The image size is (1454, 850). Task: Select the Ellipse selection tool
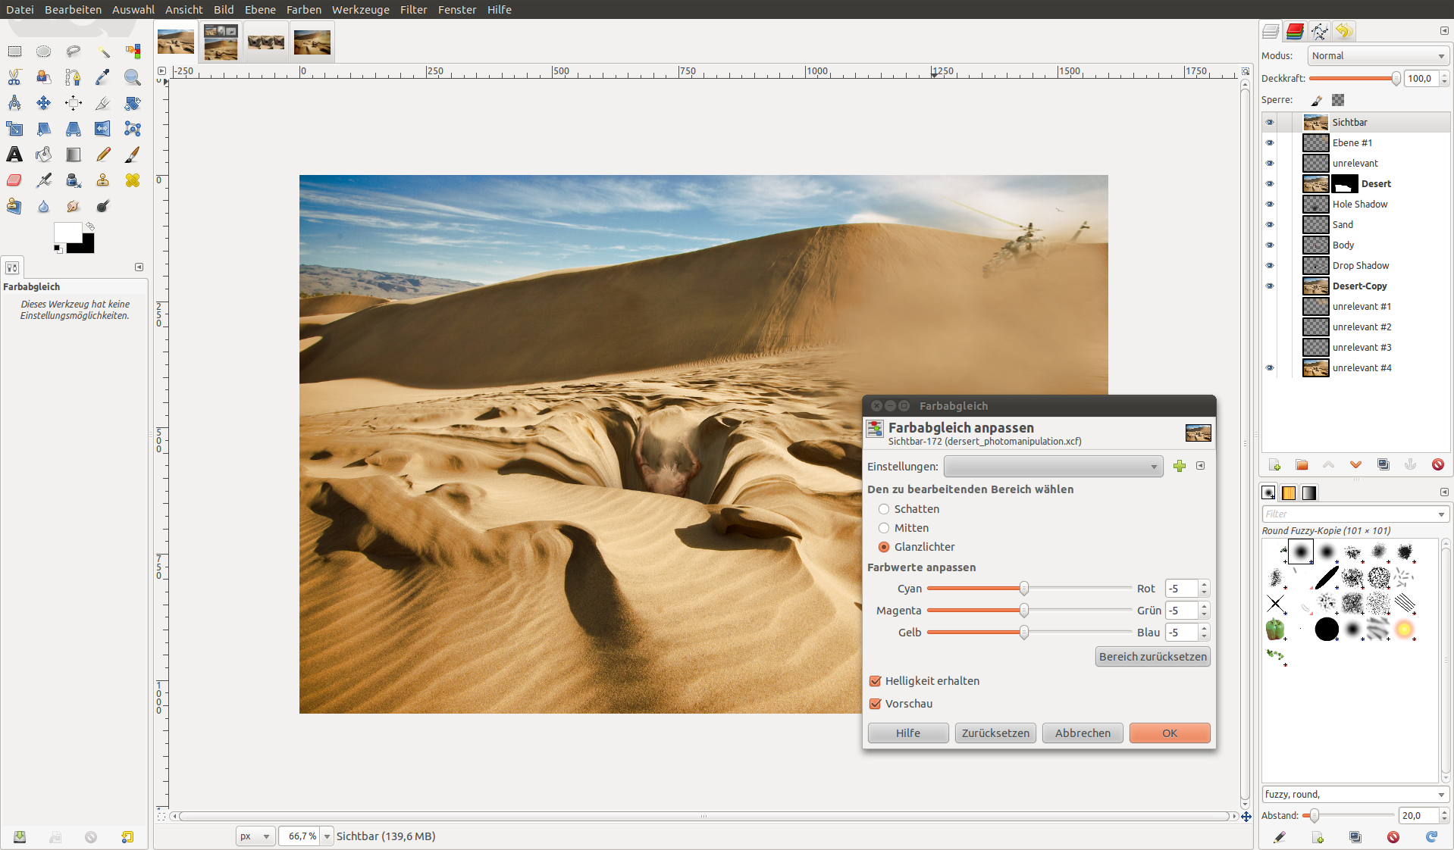44,52
